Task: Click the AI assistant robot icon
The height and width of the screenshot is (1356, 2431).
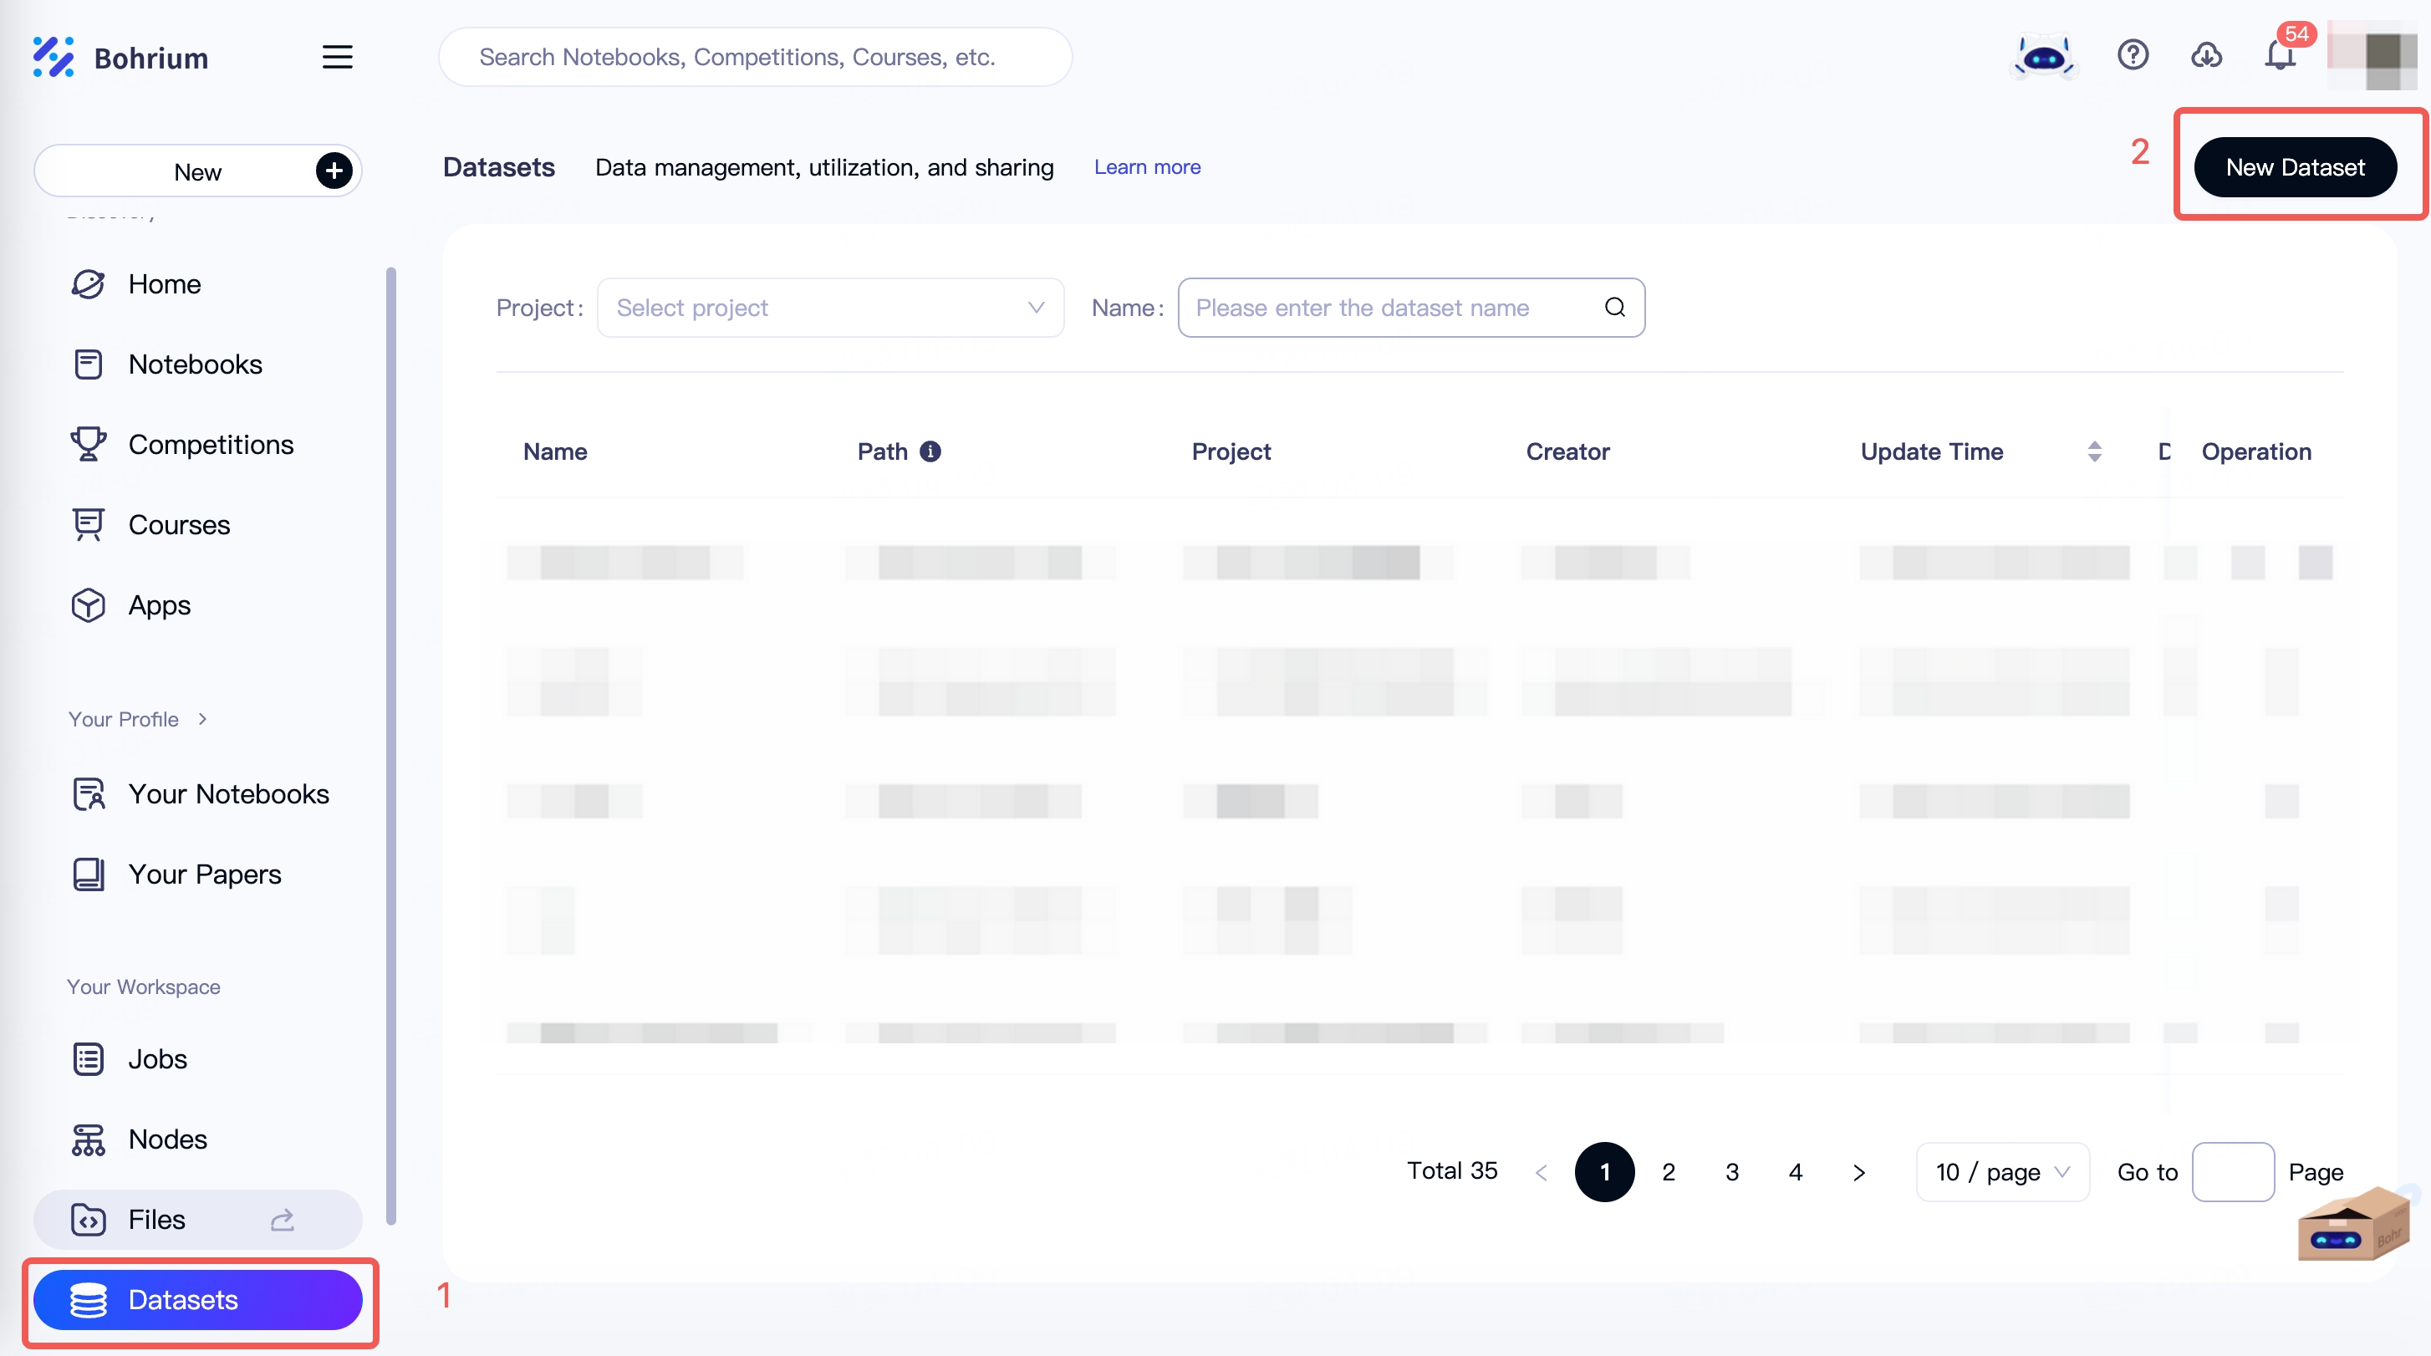Action: coord(2046,55)
